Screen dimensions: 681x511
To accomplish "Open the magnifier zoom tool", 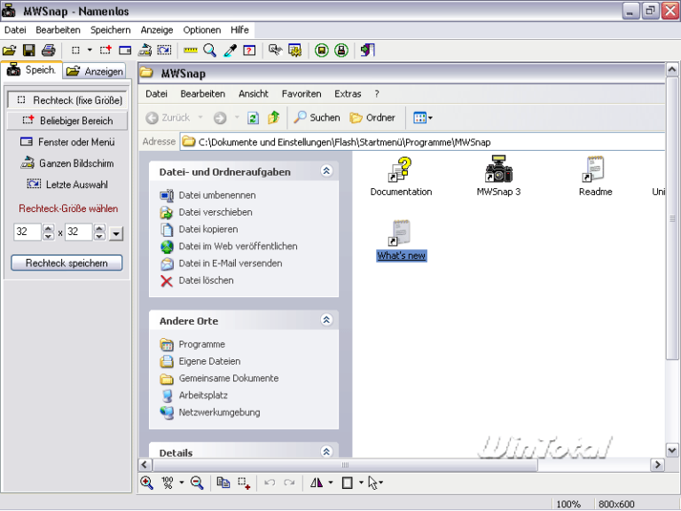I will click(210, 51).
